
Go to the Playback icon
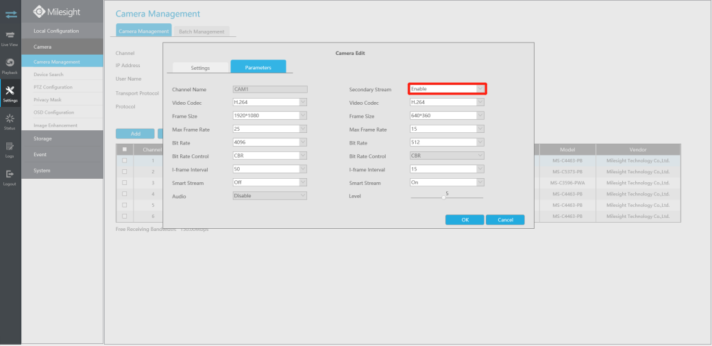tap(10, 66)
